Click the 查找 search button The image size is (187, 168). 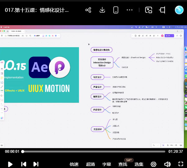[x=123, y=164]
